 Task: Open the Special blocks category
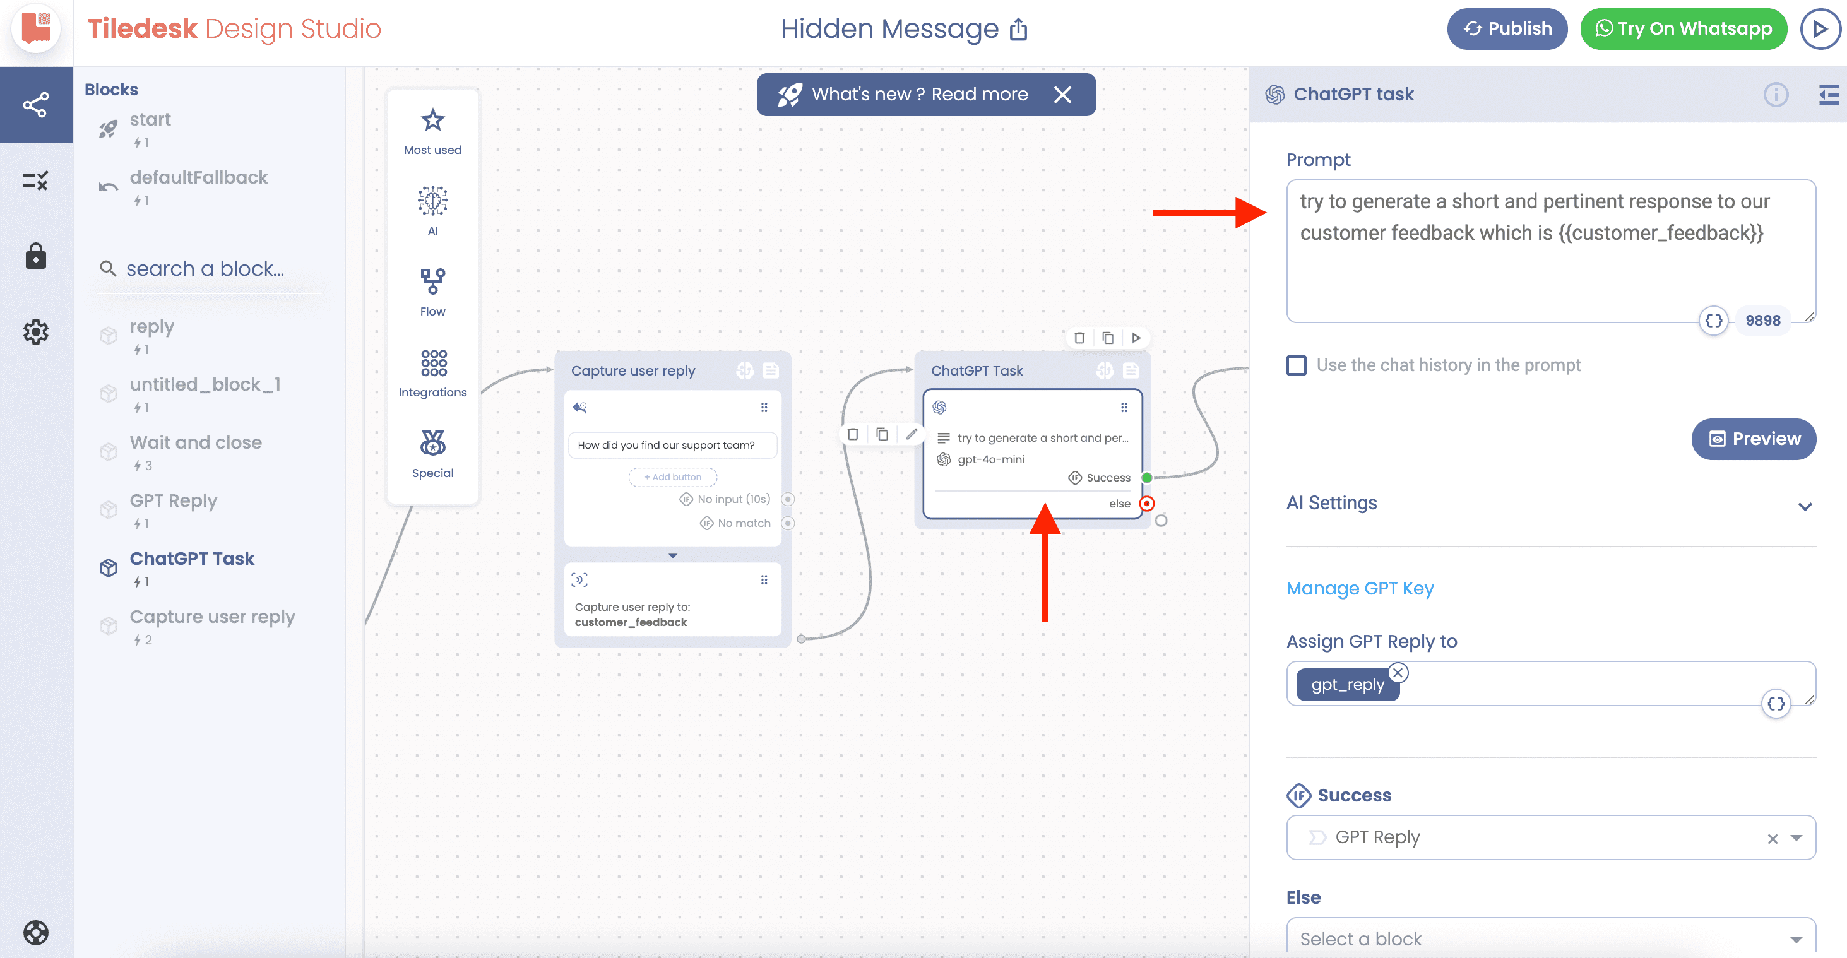coord(432,454)
